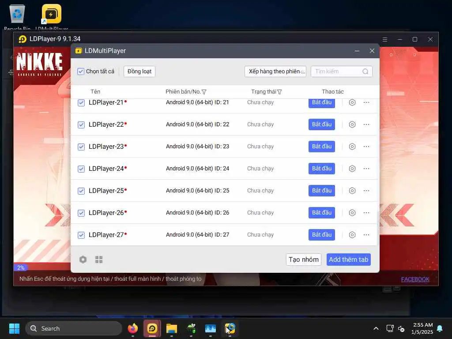Viewport: 452px width, 339px height.
Task: Open settings gear for LDPlayer-22
Action: pyautogui.click(x=352, y=124)
